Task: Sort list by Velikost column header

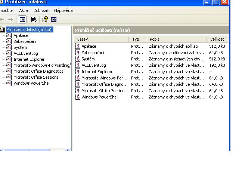Action: [217, 39]
